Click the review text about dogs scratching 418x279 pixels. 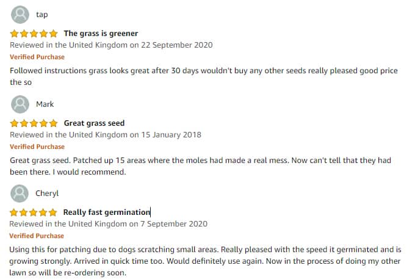click(205, 261)
